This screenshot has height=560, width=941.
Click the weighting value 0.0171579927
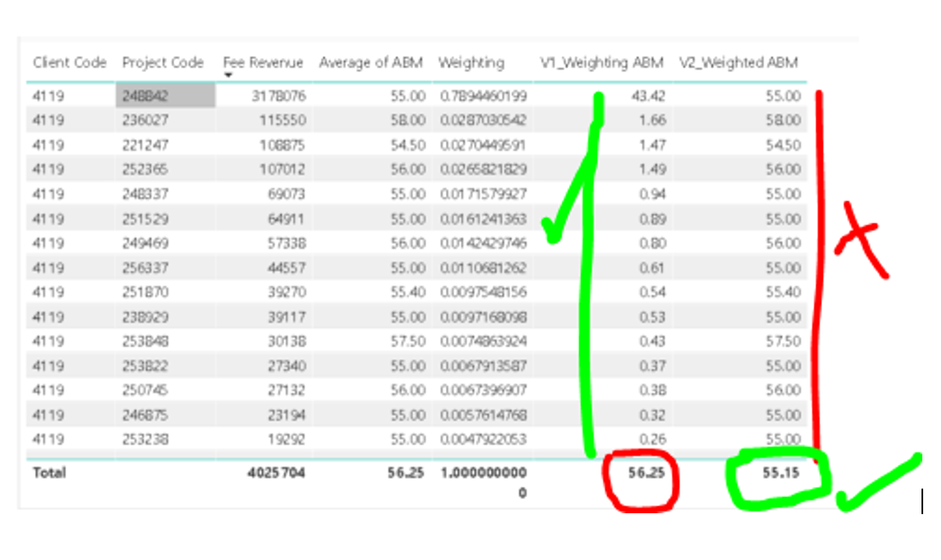coord(483,194)
